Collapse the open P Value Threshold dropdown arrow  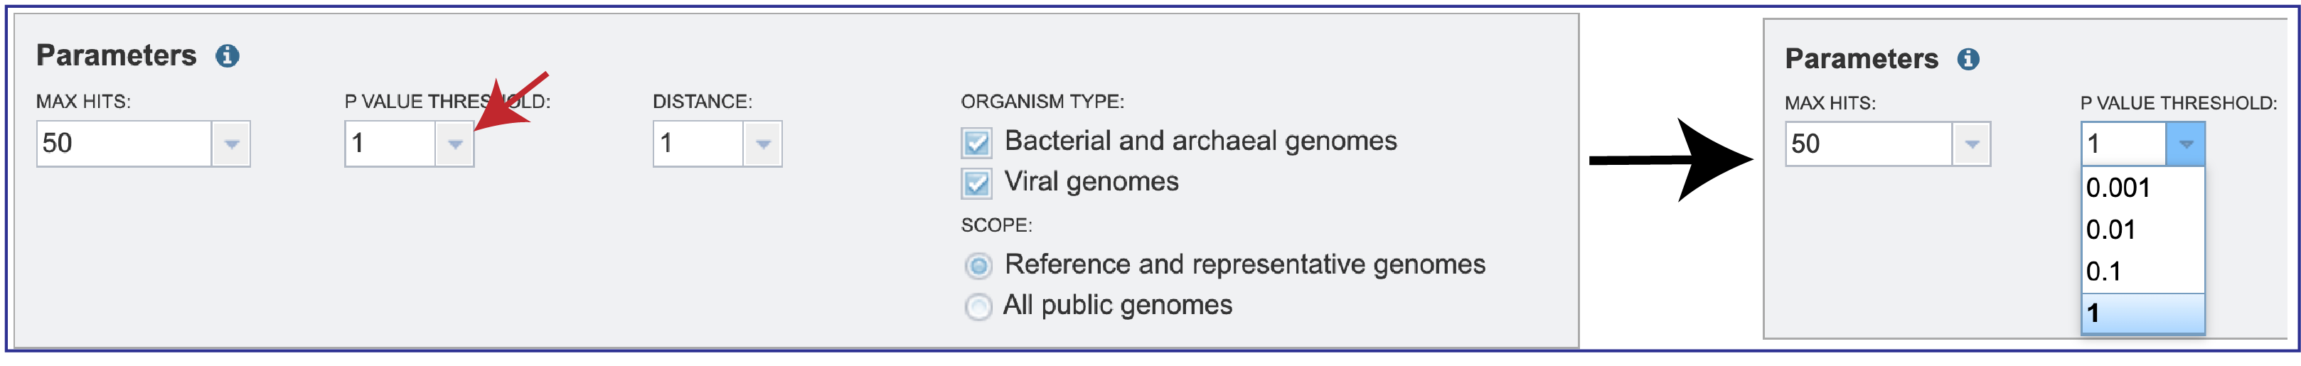click(x=2185, y=144)
